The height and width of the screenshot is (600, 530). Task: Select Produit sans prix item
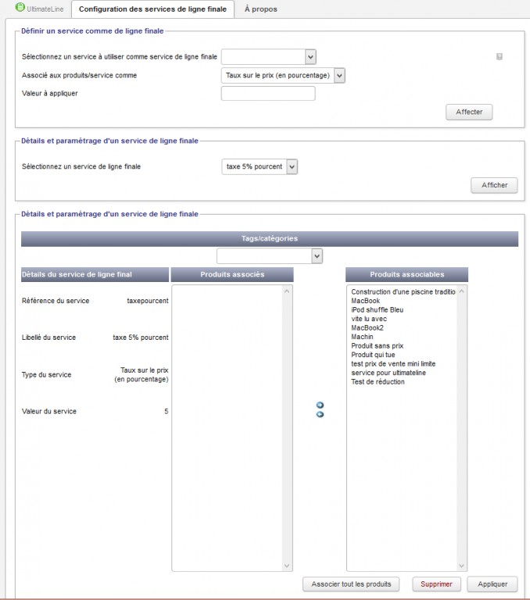point(378,346)
